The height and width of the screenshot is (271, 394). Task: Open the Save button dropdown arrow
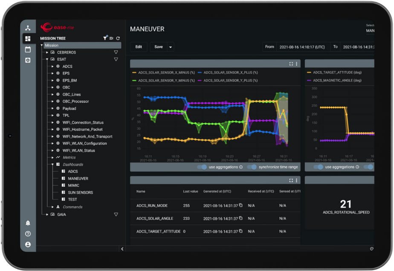tap(171, 47)
